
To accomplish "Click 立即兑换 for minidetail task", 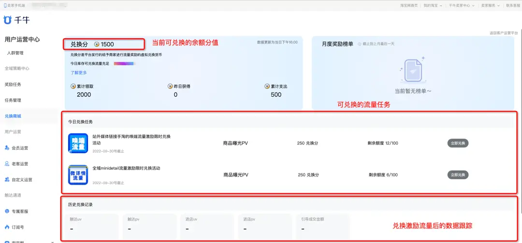I will (458, 175).
